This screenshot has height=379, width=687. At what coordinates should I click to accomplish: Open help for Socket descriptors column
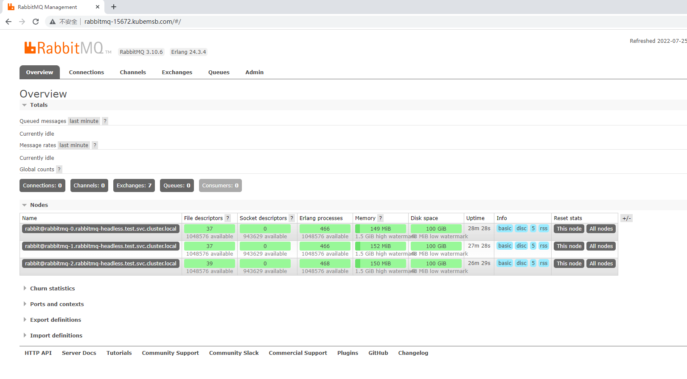tap(292, 218)
